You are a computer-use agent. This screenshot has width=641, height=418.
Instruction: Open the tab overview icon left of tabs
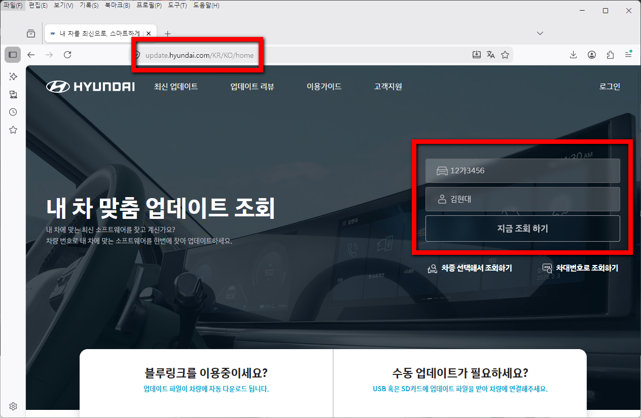coord(31,33)
